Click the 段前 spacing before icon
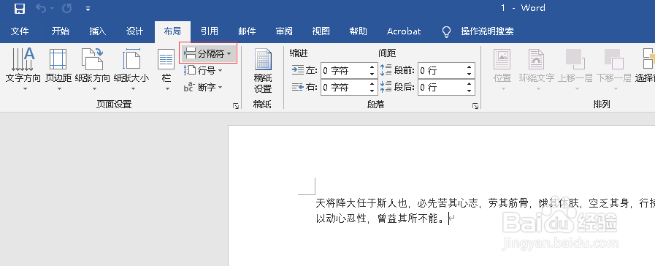655x266 pixels. pyautogui.click(x=386, y=70)
